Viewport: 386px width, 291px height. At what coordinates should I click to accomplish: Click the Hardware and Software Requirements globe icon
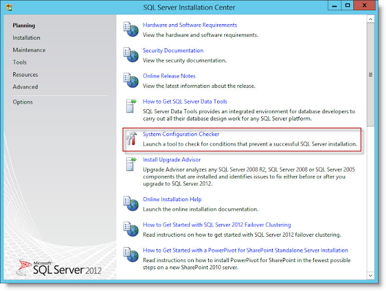(131, 30)
